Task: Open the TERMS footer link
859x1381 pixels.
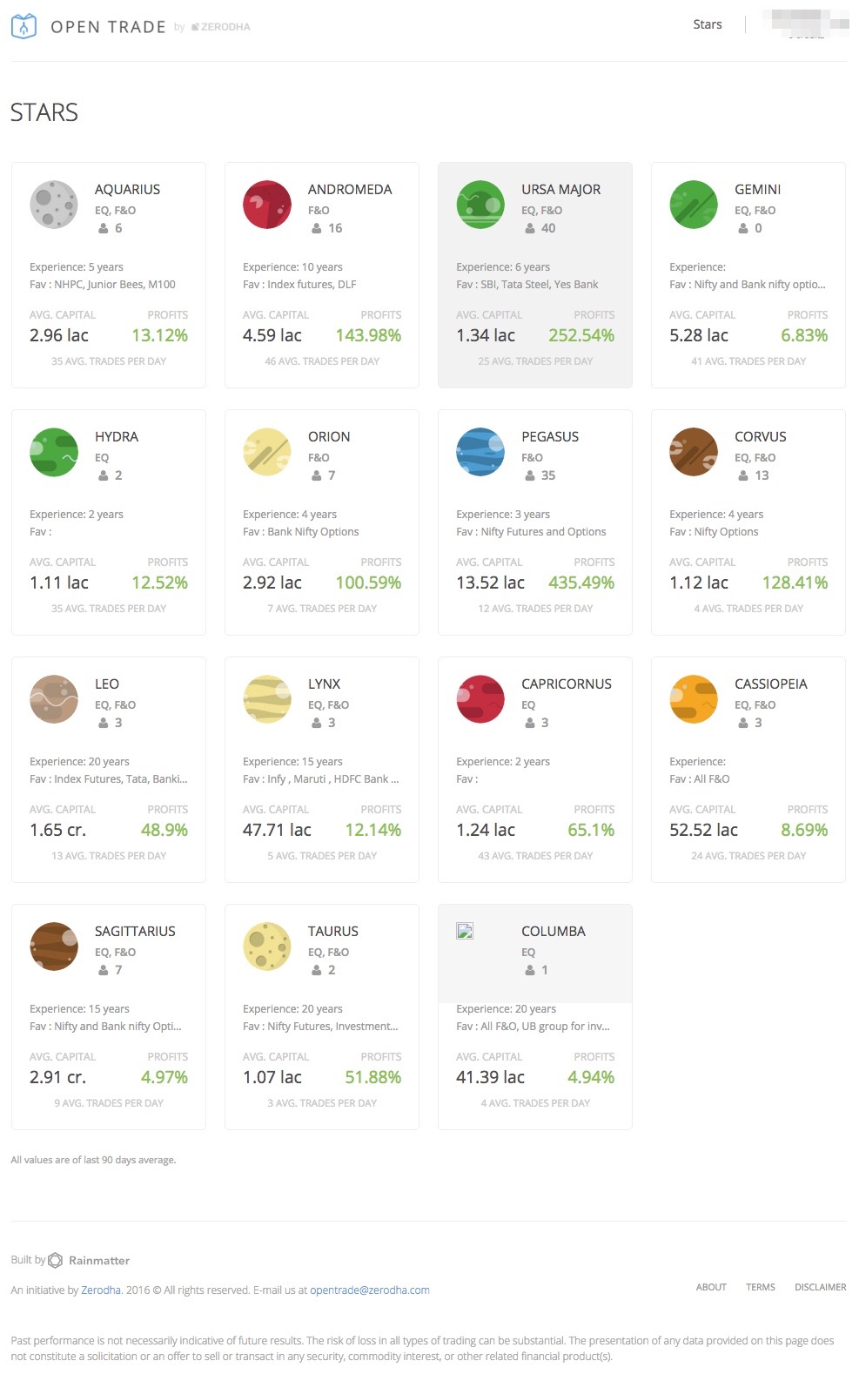Action: [761, 1287]
